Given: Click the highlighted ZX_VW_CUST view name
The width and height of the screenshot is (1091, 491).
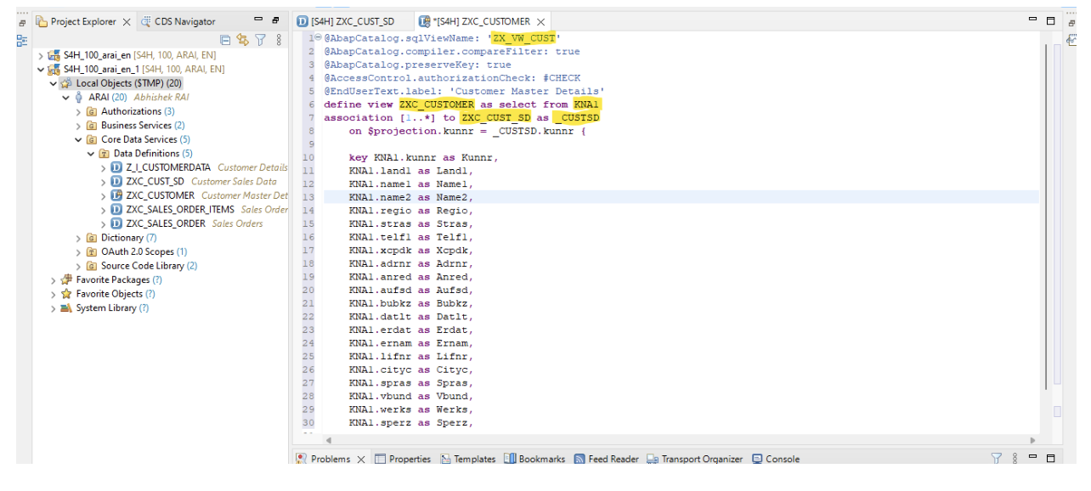Looking at the screenshot, I should [523, 38].
